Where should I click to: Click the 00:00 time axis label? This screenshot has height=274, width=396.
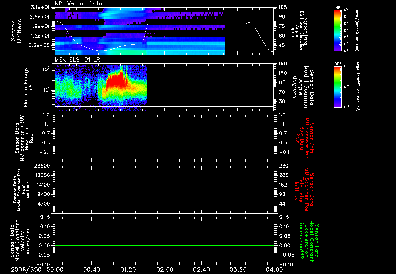pyautogui.click(x=55, y=270)
